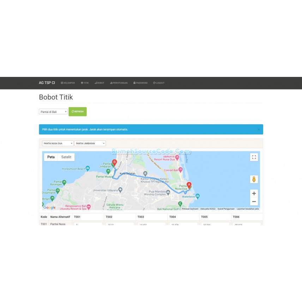
Task: Open the Pantai Jimbaran dropdown
Action: click(x=90, y=143)
